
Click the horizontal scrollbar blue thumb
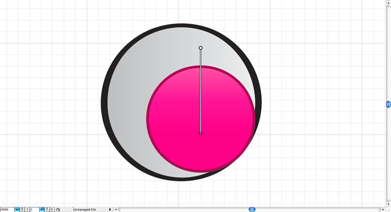coord(252,210)
